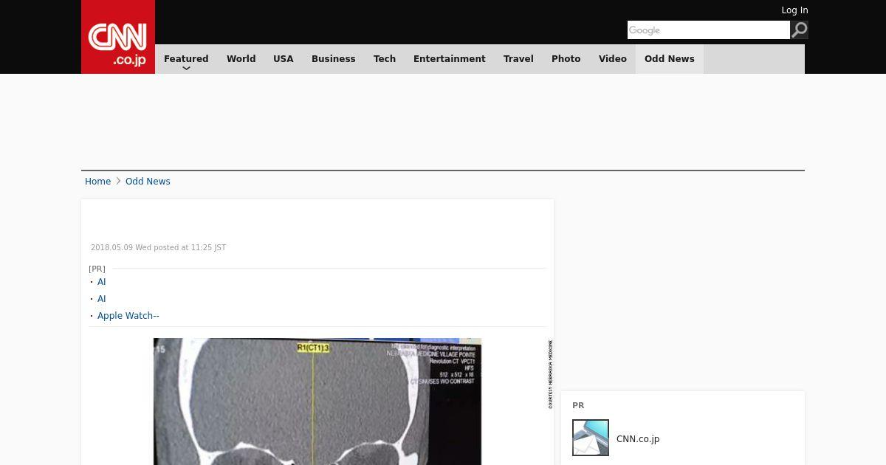
Task: Open the second AI PR link
Action: pyautogui.click(x=102, y=299)
